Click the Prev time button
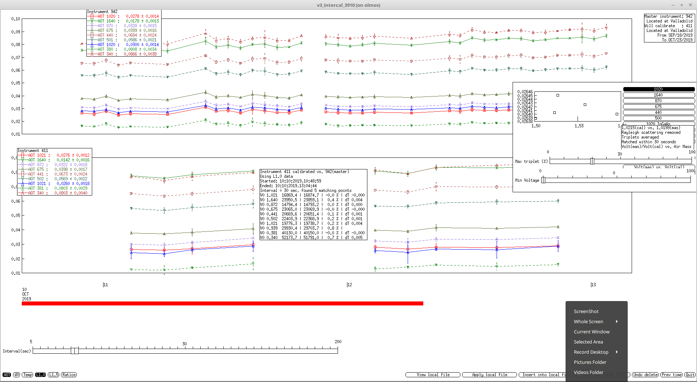Image resolution: width=697 pixels, height=382 pixels. (x=672, y=375)
